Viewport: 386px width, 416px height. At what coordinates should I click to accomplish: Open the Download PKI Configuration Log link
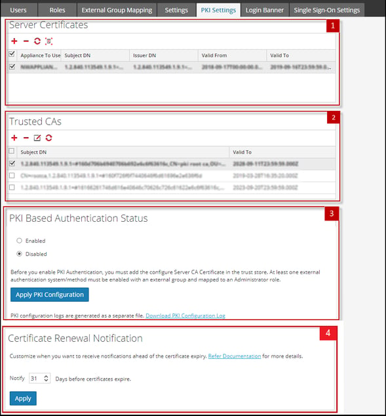185,316
